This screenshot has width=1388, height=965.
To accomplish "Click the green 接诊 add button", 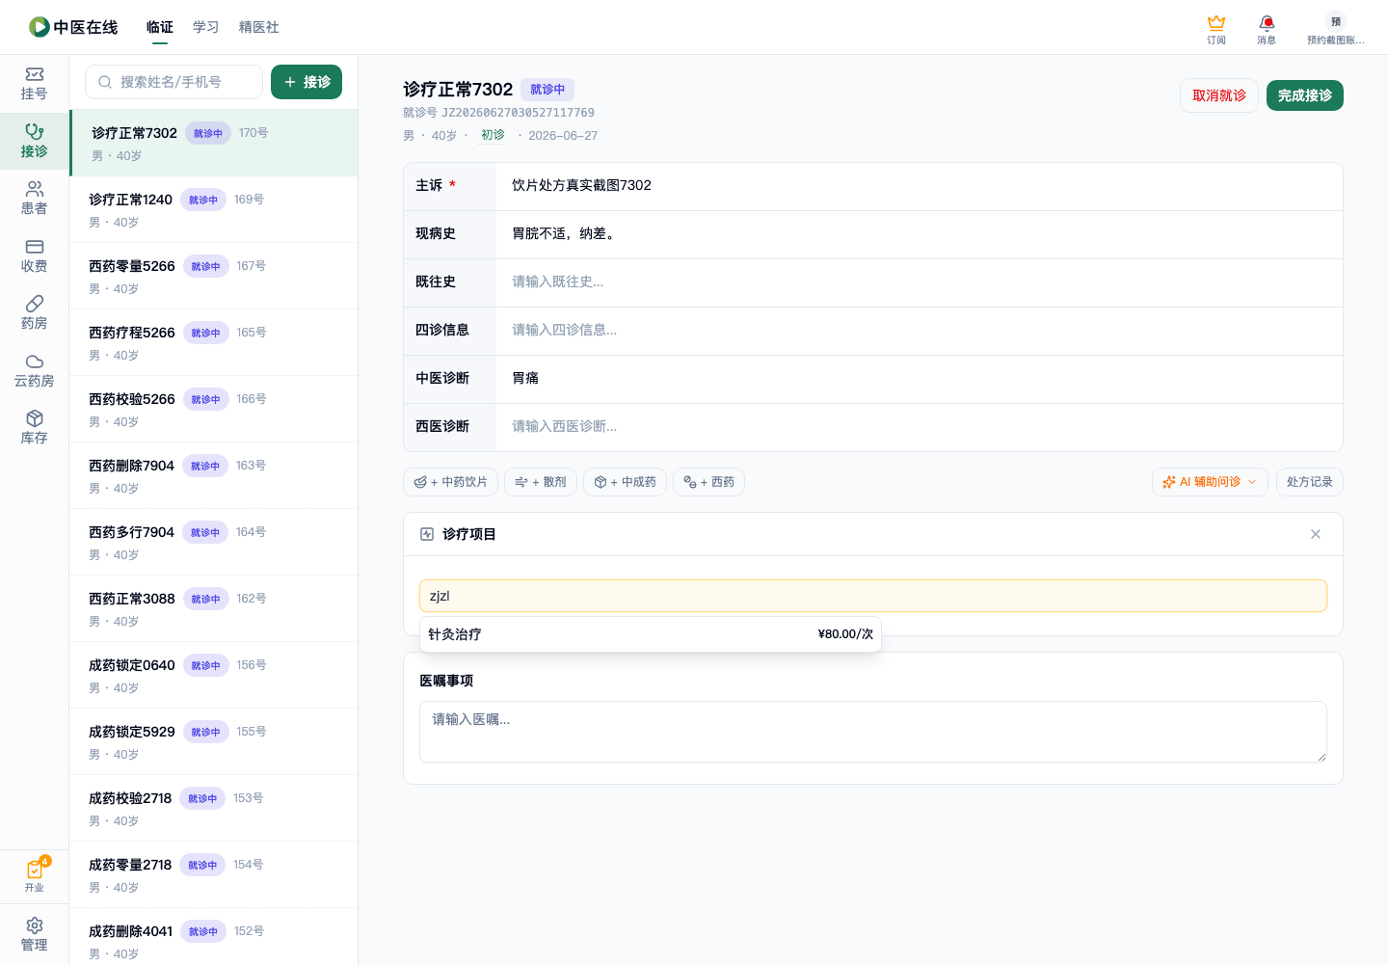I will (307, 82).
